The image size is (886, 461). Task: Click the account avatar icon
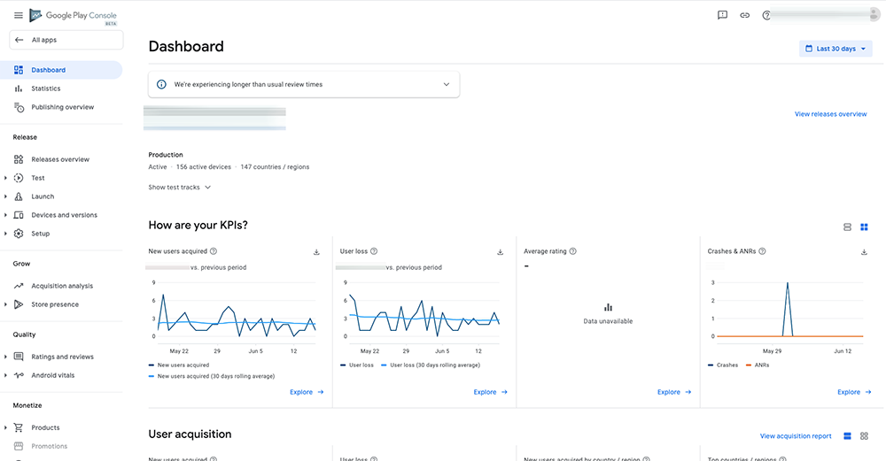[874, 15]
